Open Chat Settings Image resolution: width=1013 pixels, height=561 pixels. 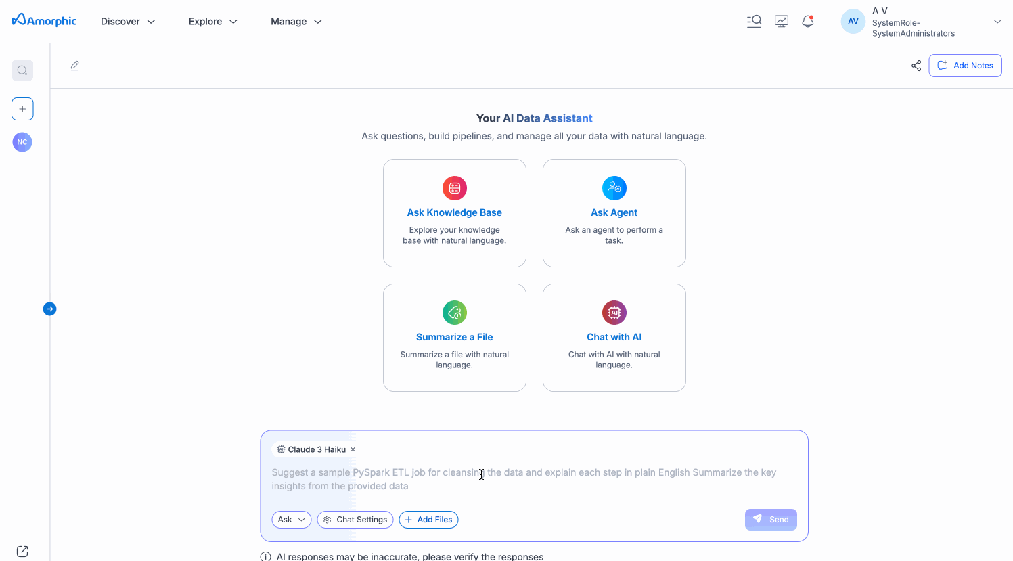355,520
